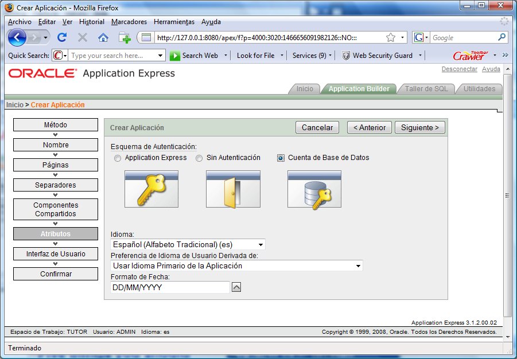This screenshot has width=517, height=359.
Task: Open the history dropdown next to Forward
Action: pos(45,38)
